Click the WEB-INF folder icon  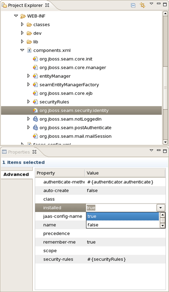tap(23, 16)
